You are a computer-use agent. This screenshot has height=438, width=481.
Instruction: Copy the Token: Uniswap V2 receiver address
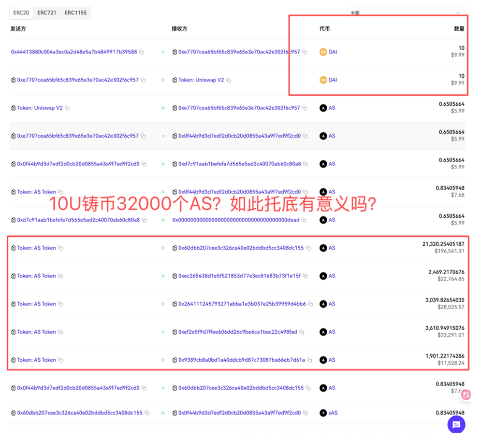[228, 80]
